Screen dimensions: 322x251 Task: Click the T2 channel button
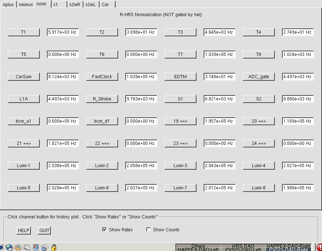click(x=102, y=32)
